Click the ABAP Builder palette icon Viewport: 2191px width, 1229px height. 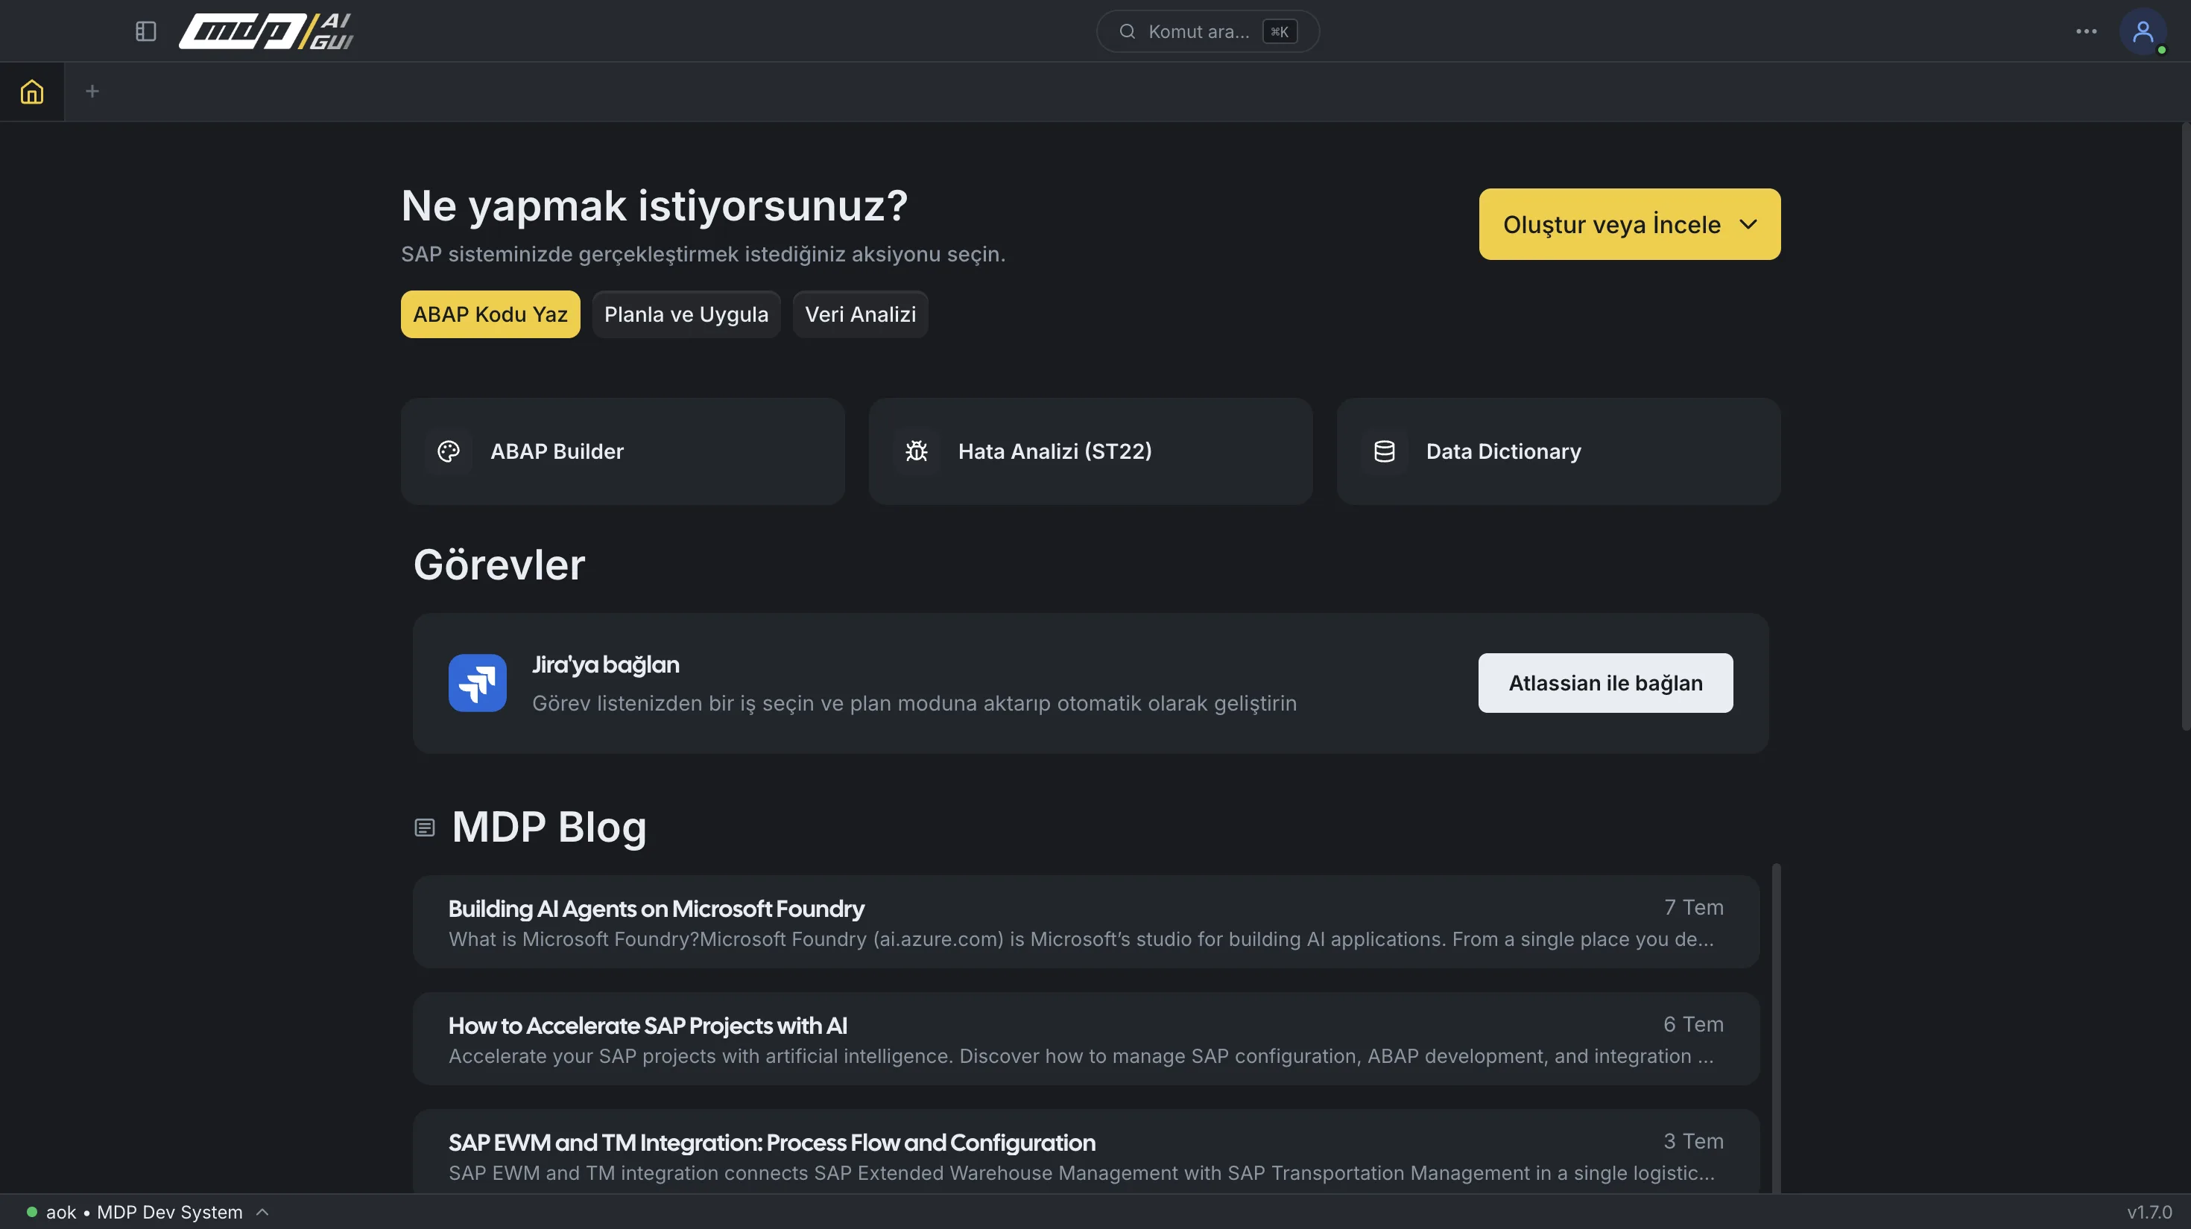point(448,451)
